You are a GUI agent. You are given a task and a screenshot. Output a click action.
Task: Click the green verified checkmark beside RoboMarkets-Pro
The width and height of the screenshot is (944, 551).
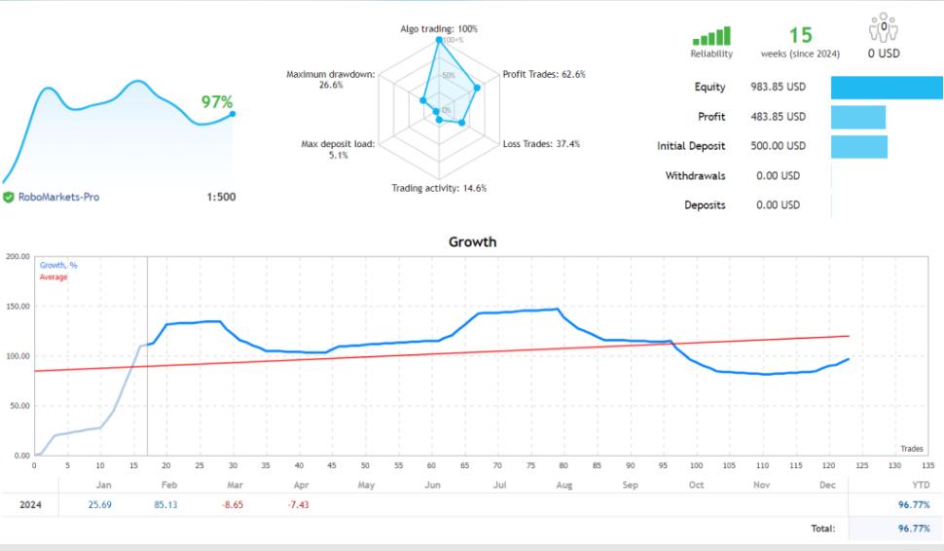pos(9,197)
